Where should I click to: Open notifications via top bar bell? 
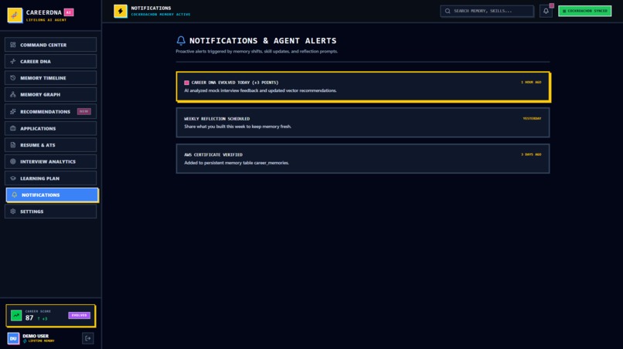pyautogui.click(x=546, y=11)
